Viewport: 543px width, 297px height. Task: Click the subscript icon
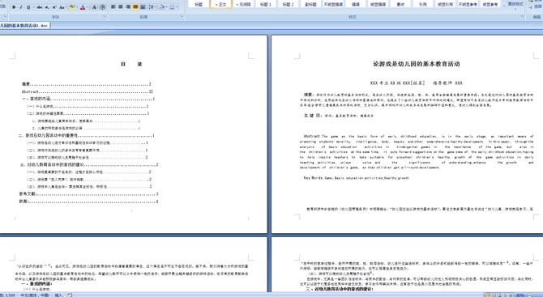tap(47, 7)
